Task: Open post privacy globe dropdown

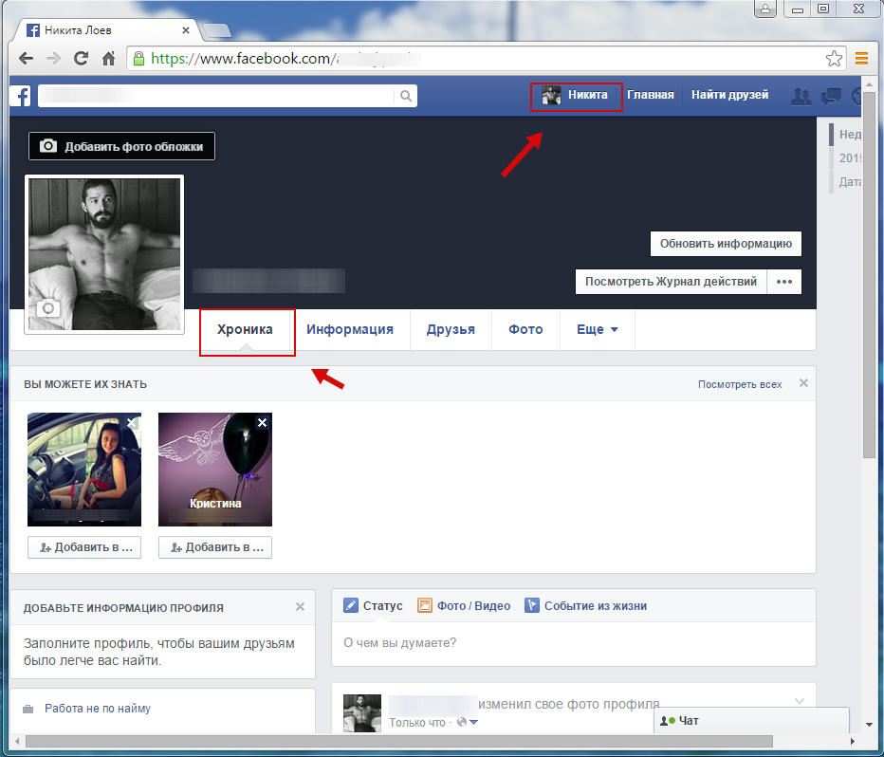Action: [x=468, y=723]
